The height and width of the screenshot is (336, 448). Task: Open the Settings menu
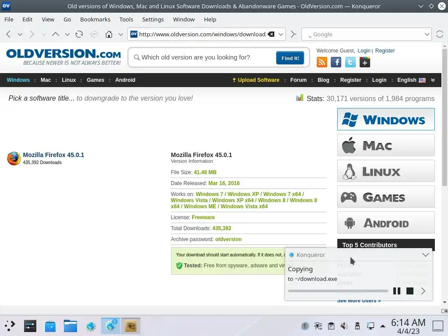pos(153,19)
